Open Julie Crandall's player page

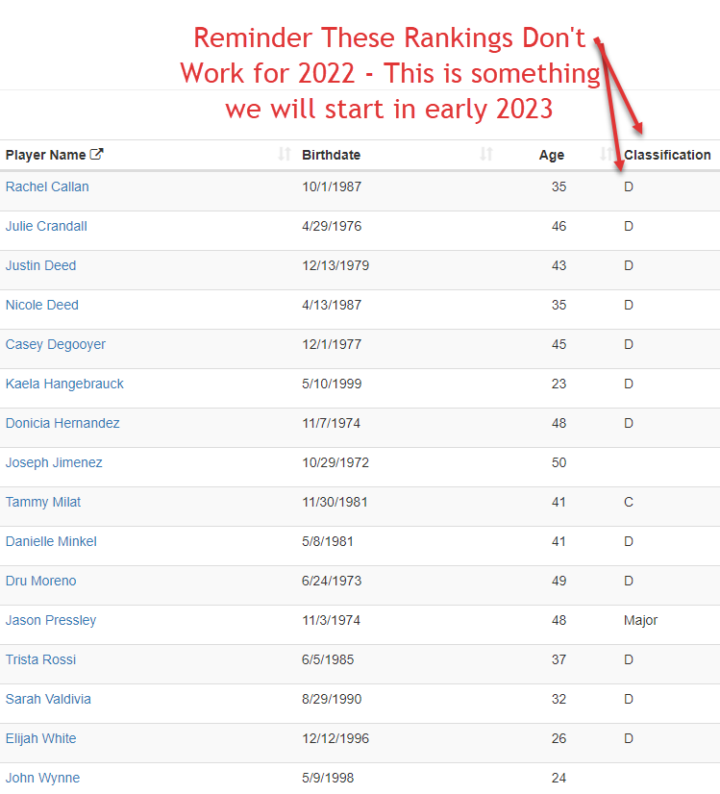point(46,226)
